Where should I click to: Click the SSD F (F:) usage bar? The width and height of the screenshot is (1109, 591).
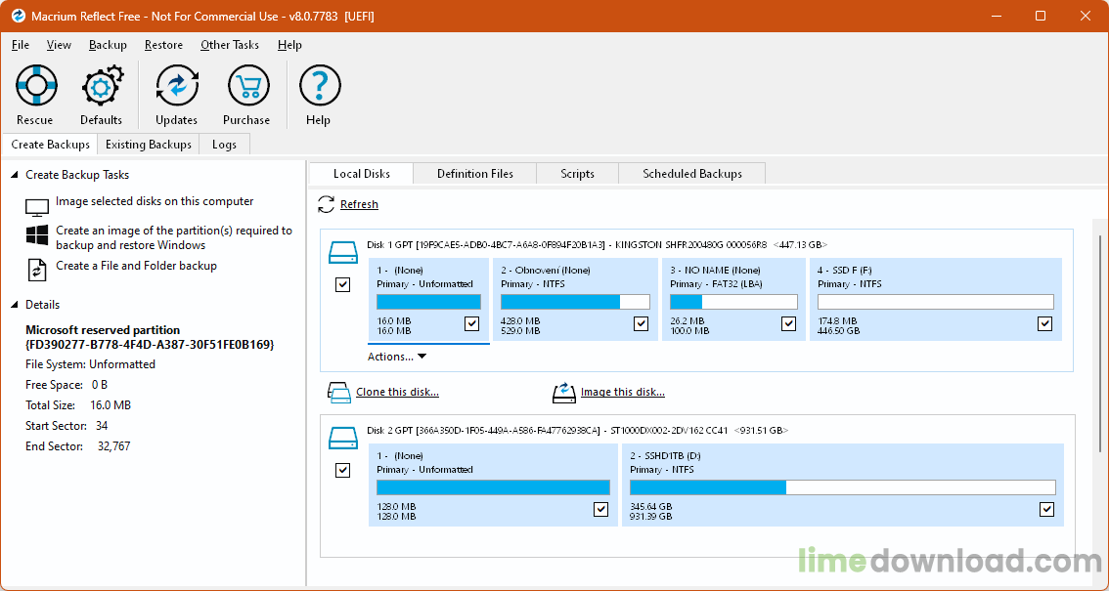[936, 302]
